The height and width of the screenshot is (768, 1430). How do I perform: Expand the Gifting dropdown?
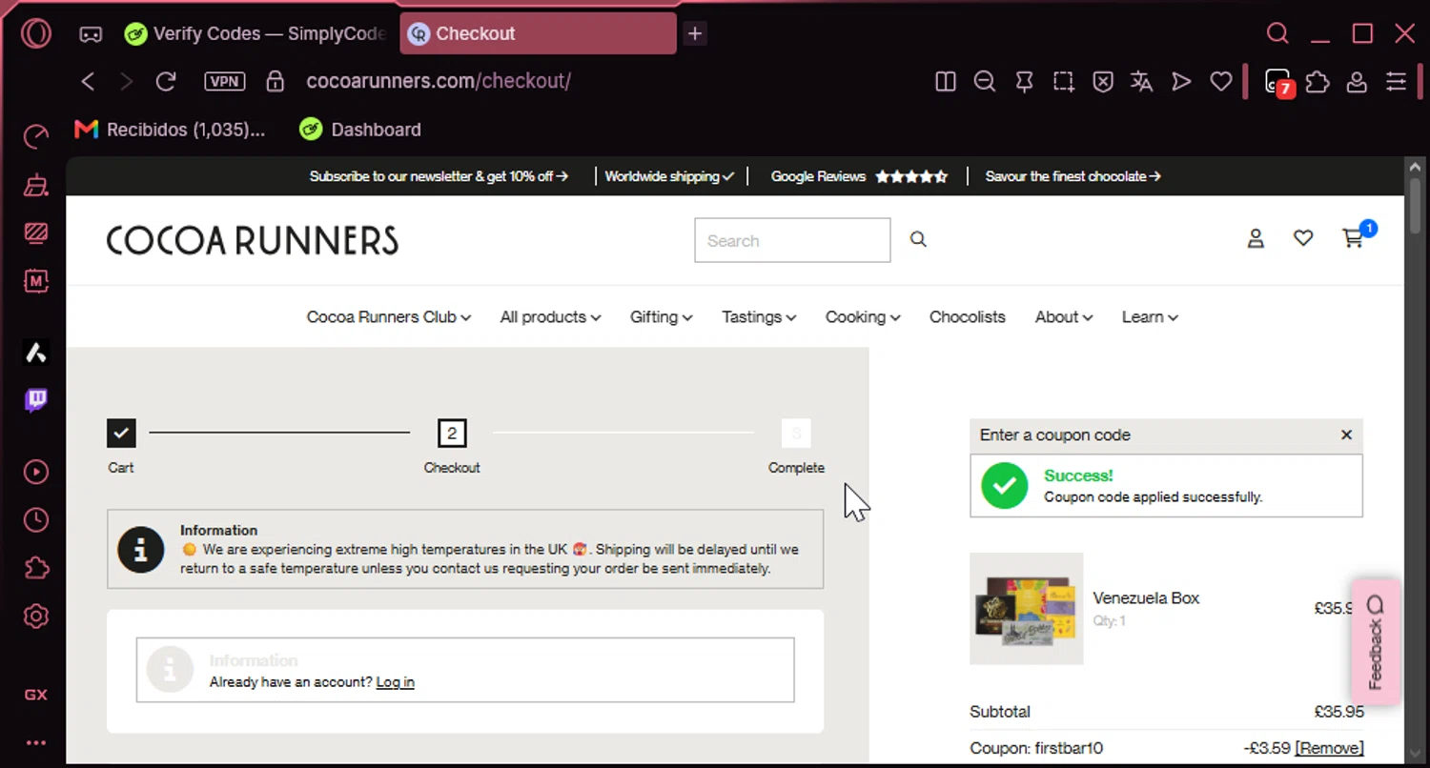[x=661, y=317]
